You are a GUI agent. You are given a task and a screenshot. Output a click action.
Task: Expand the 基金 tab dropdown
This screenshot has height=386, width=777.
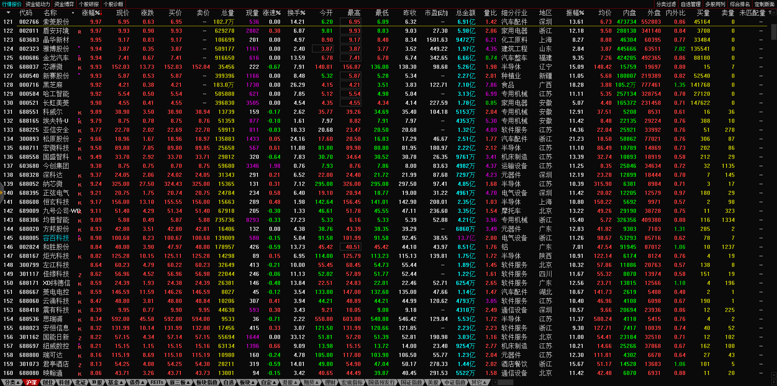point(116,382)
